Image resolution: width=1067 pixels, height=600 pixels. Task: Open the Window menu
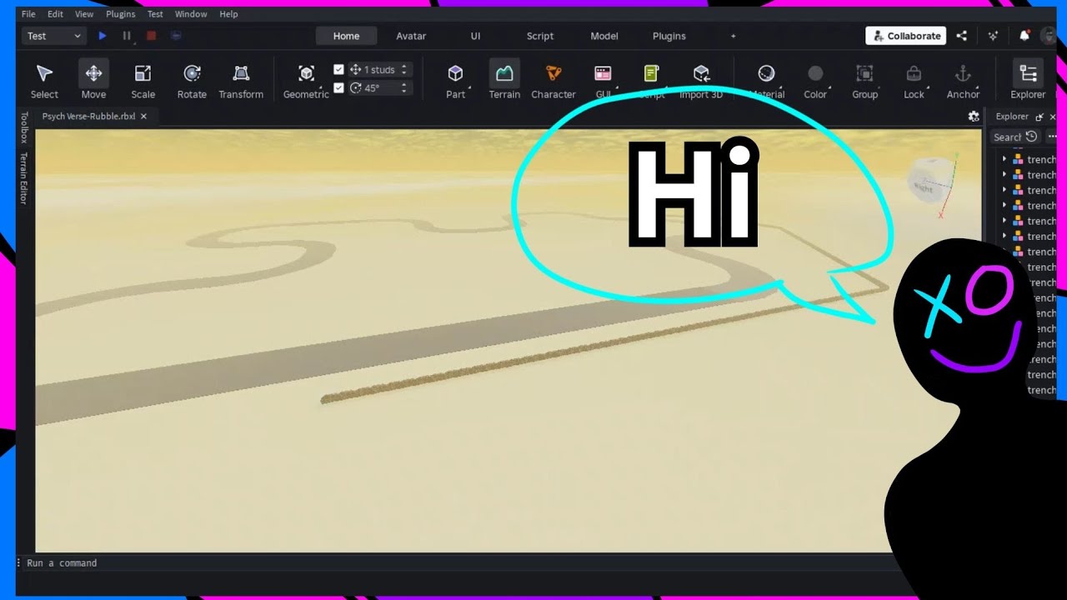click(x=191, y=14)
